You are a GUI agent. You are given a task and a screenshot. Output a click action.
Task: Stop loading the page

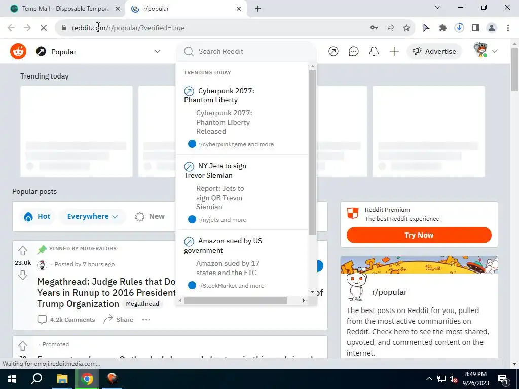pyautogui.click(x=44, y=28)
